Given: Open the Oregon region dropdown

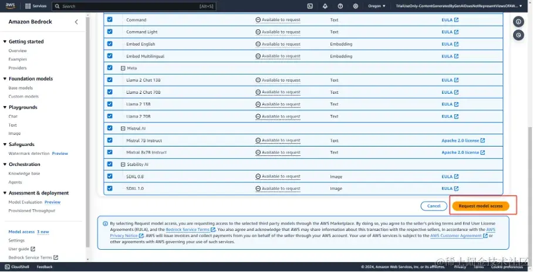Looking at the screenshot, I should pos(377,6).
